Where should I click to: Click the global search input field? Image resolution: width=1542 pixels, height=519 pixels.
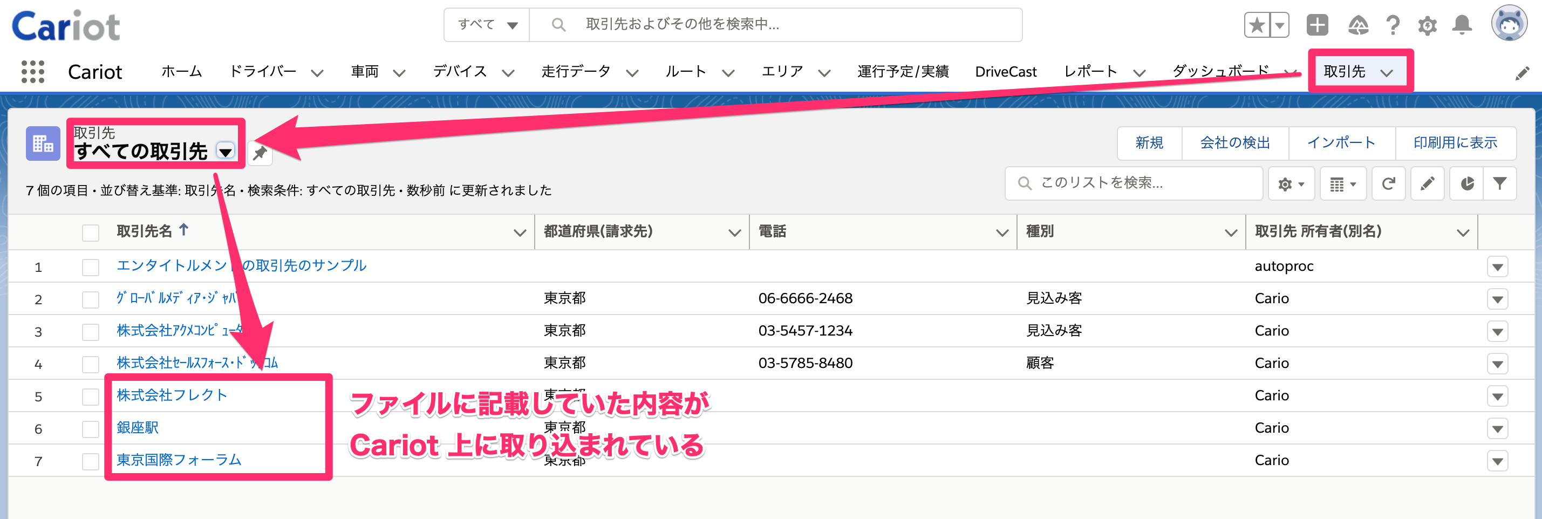(775, 24)
